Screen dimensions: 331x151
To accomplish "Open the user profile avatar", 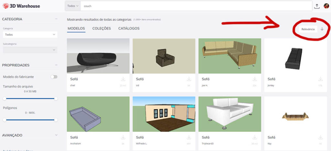I will (326, 6).
